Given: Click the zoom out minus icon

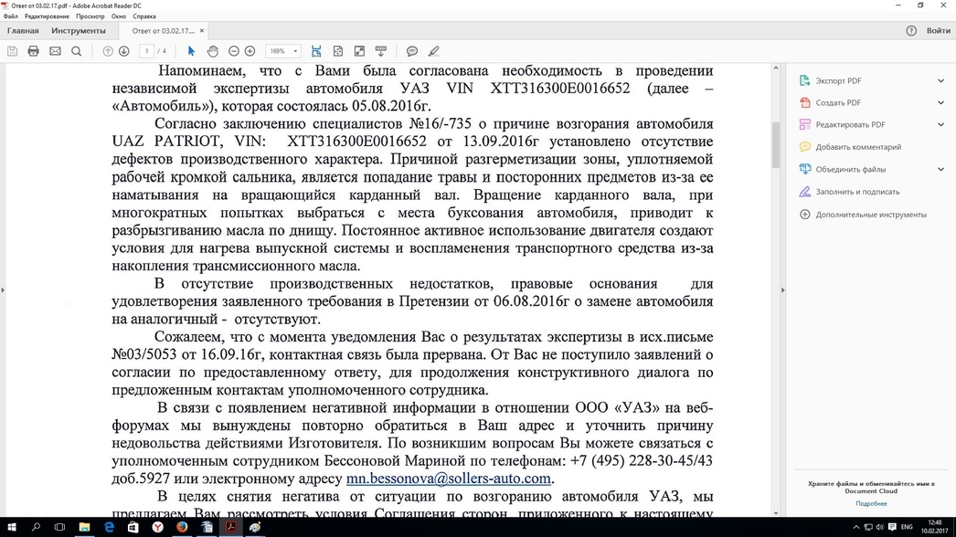Looking at the screenshot, I should point(234,51).
